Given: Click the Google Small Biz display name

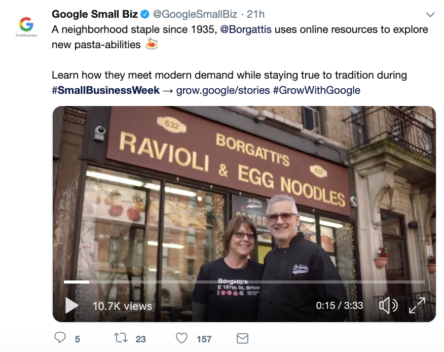Looking at the screenshot, I should 95,14.
